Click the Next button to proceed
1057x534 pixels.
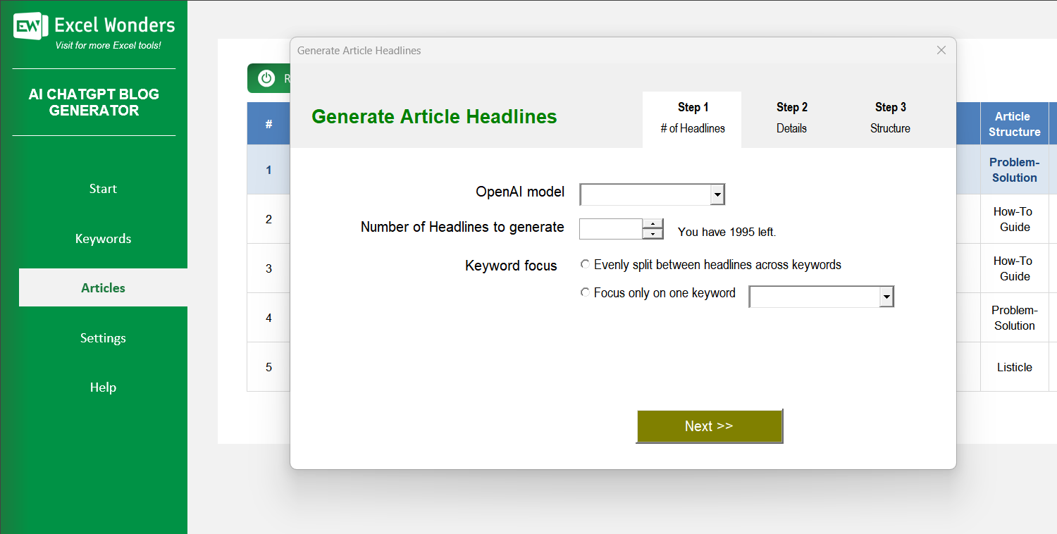pos(709,426)
